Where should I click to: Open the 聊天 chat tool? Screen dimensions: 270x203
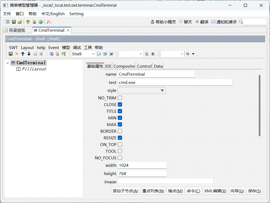[x=185, y=22]
